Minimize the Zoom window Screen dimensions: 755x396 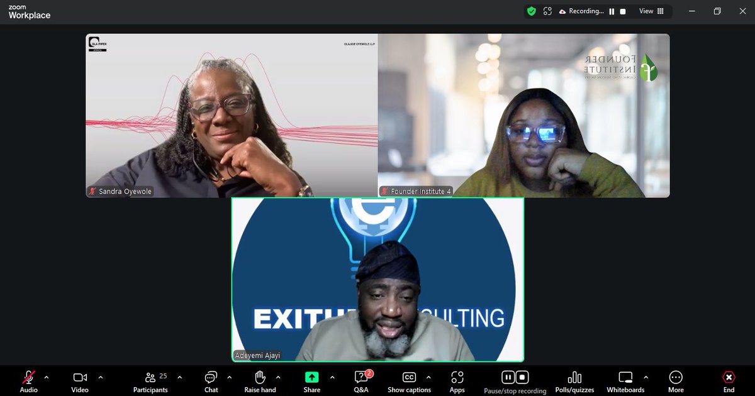coord(692,11)
